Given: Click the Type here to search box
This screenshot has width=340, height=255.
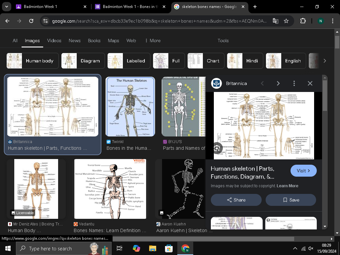Looking at the screenshot, I should [64, 248].
